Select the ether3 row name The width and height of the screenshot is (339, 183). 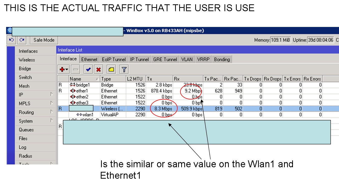[x=82, y=103]
